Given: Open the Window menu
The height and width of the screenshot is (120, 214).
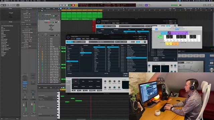Looking at the screenshot, I should tap(39, 1).
